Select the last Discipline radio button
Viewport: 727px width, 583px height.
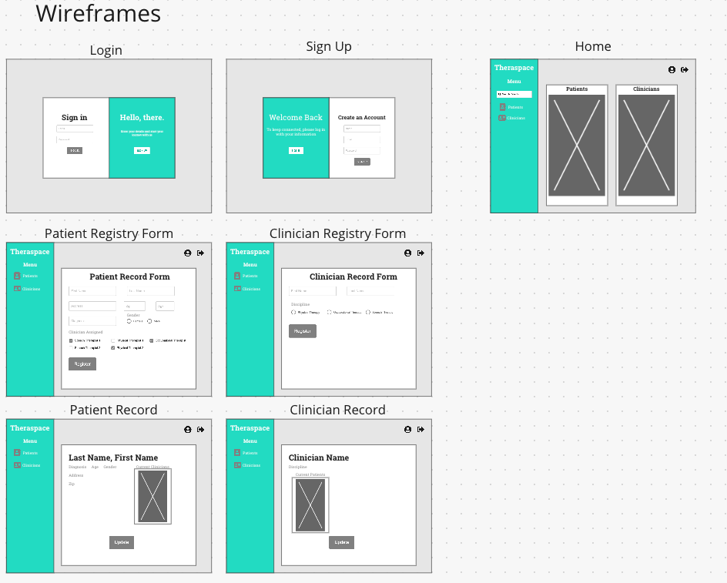pyautogui.click(x=368, y=312)
